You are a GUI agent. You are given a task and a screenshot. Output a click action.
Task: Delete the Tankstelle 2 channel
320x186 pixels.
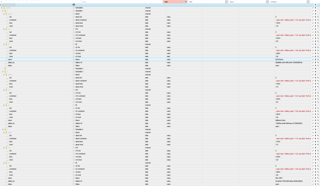[315, 69]
